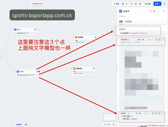Run the LLM 2 node with panel play icon
This screenshot has width=168, height=127.
pyautogui.click(x=151, y=11)
